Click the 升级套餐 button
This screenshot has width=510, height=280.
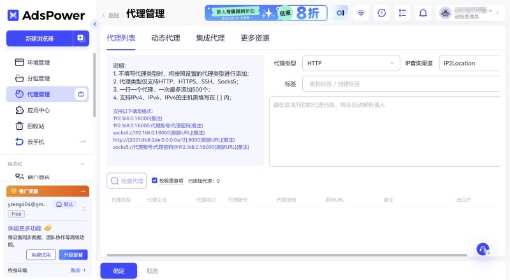73,255
